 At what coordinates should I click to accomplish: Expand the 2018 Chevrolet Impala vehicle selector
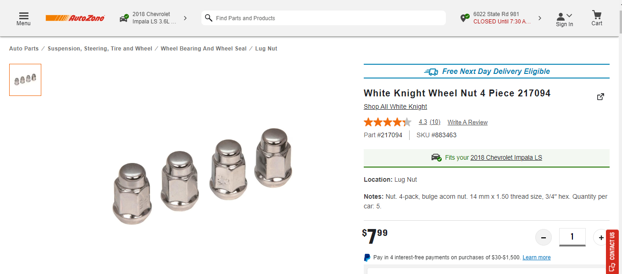pyautogui.click(x=185, y=18)
